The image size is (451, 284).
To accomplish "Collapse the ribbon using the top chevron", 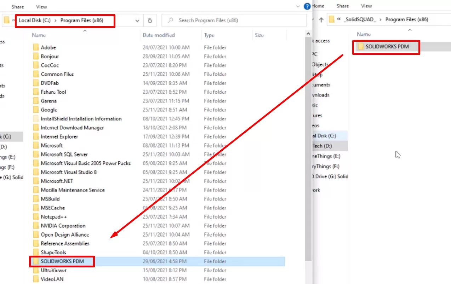I will pos(298,6).
